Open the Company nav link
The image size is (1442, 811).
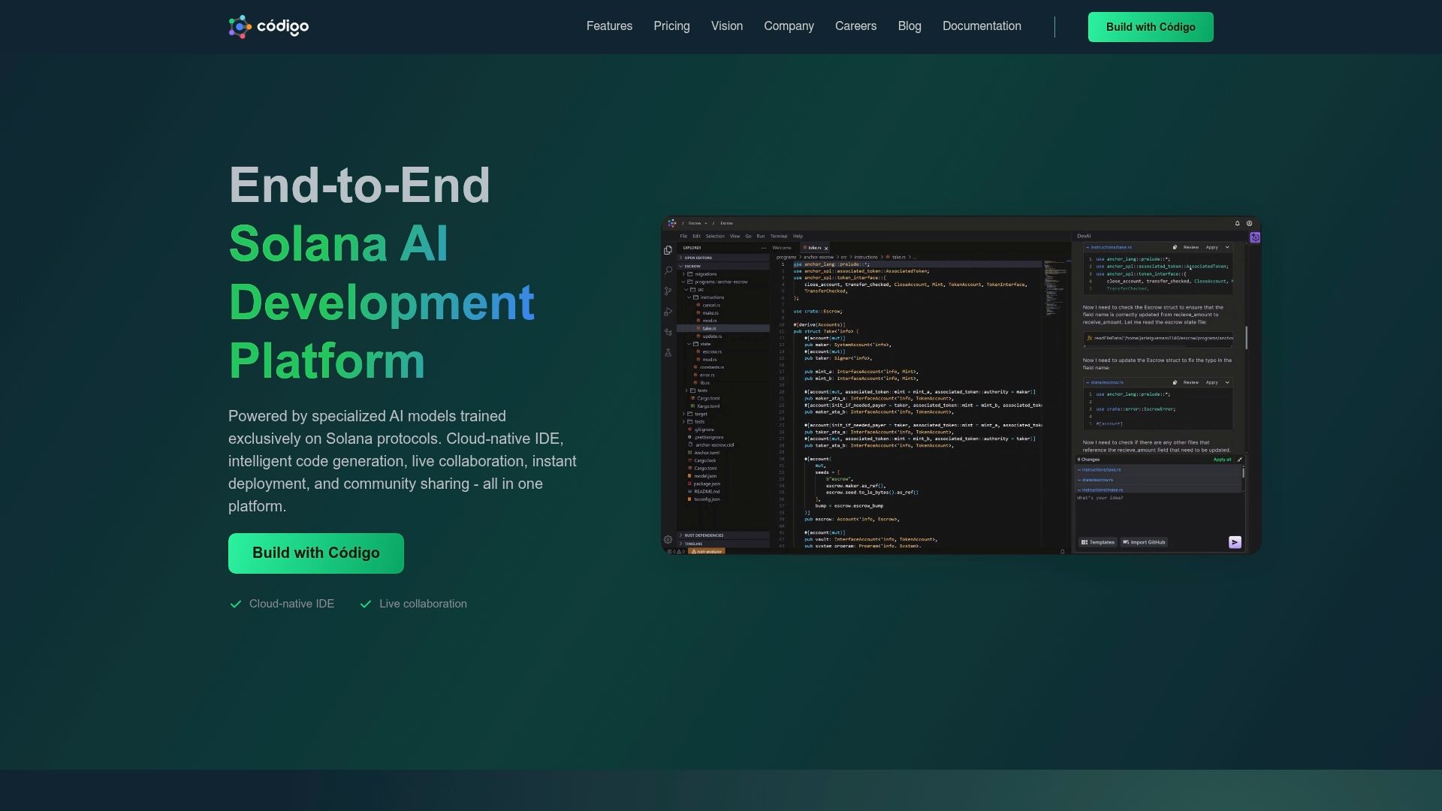(789, 26)
